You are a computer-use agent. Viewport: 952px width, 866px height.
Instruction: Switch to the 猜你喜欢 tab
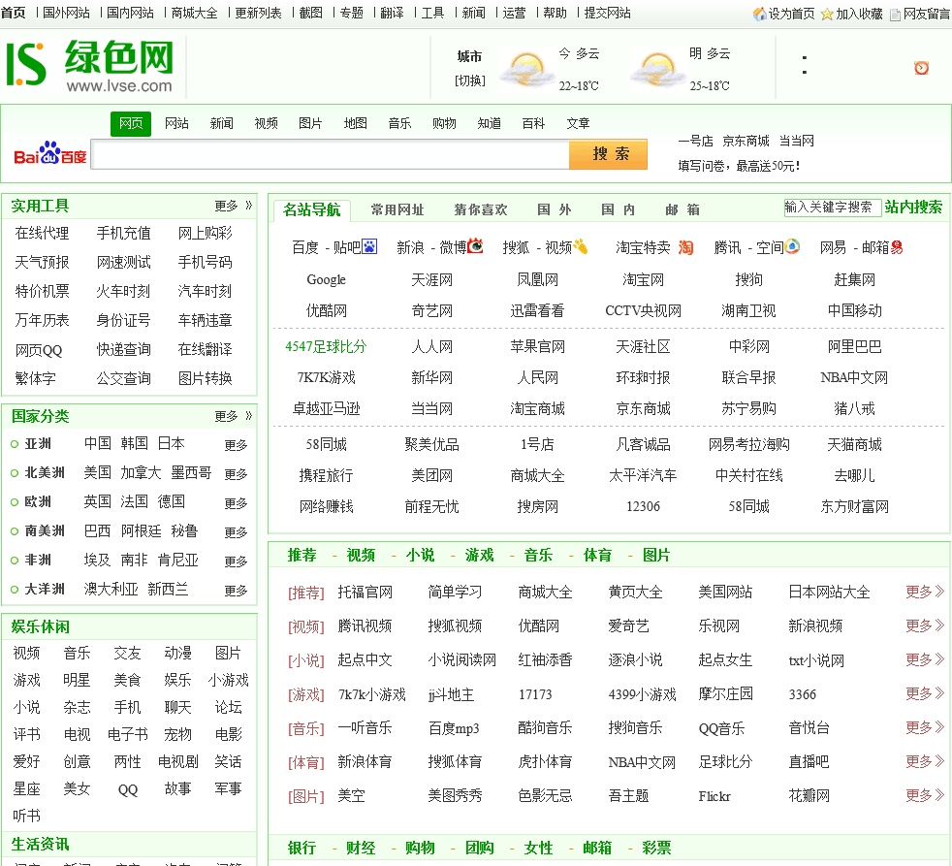coord(480,210)
